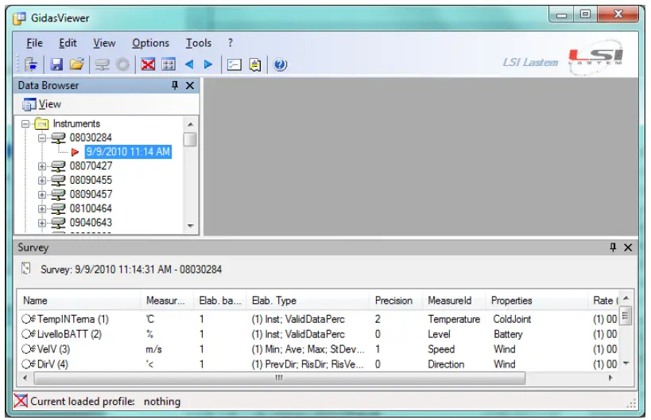Sort by the Elab. Type column header
The height and width of the screenshot is (420, 651).
(308, 301)
